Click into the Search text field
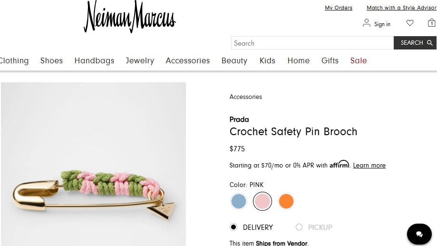This screenshot has width=437, height=246. 312,43
